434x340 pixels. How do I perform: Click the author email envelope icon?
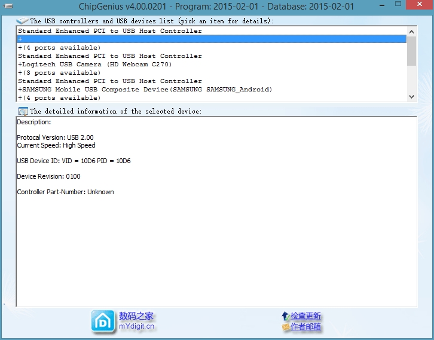pos(286,327)
